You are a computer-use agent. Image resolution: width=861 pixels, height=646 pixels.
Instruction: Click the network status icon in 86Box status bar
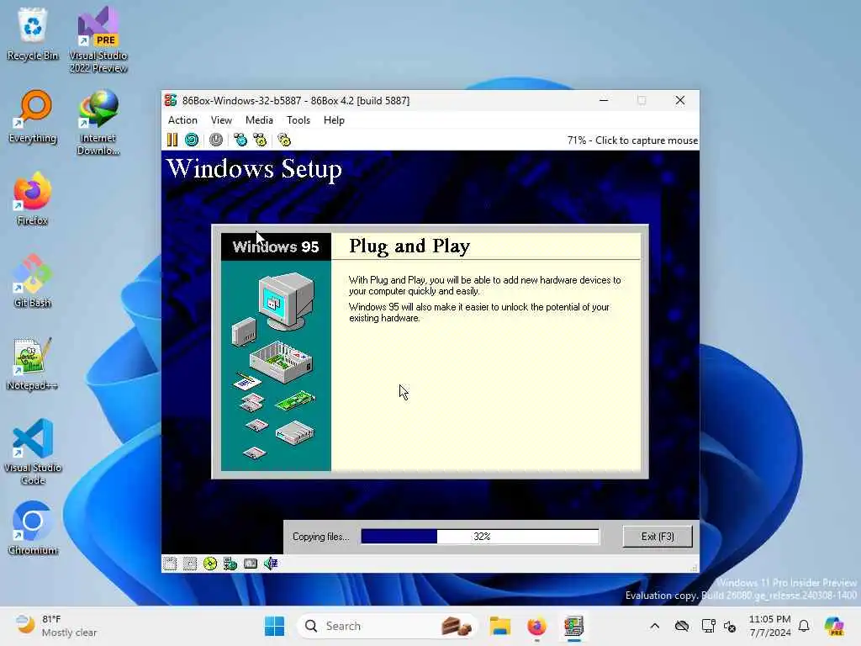(x=230, y=564)
